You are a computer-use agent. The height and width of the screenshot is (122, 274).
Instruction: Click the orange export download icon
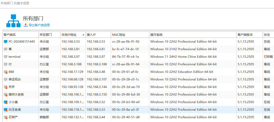[26, 25]
